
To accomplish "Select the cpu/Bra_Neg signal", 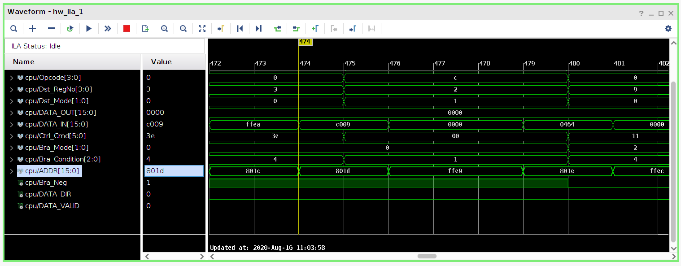I will (46, 183).
